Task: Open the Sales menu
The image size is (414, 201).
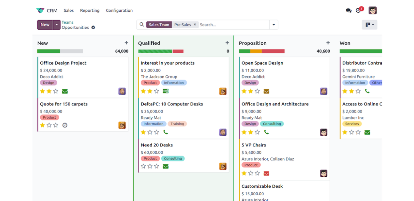Action: 69,11
